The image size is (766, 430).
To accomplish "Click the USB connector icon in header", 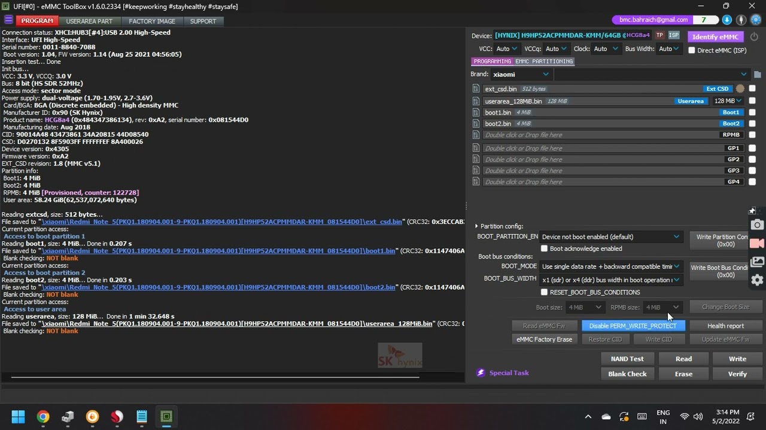I will point(741,20).
